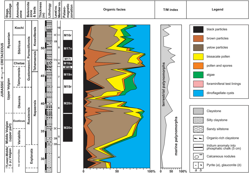Click the Kochi ammonite zone cell

click(x=19, y=28)
